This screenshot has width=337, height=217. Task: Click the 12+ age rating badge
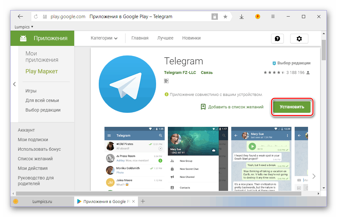click(x=166, y=81)
